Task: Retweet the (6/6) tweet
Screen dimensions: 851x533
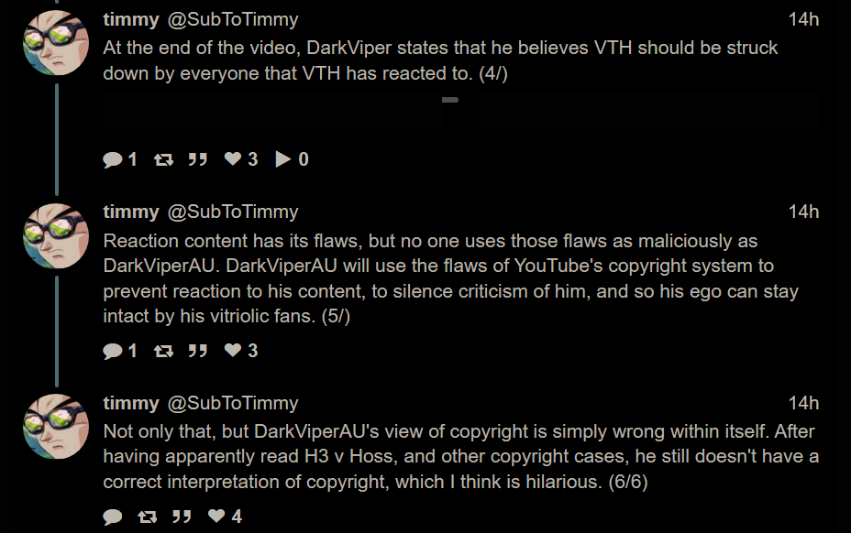Action: [x=147, y=517]
